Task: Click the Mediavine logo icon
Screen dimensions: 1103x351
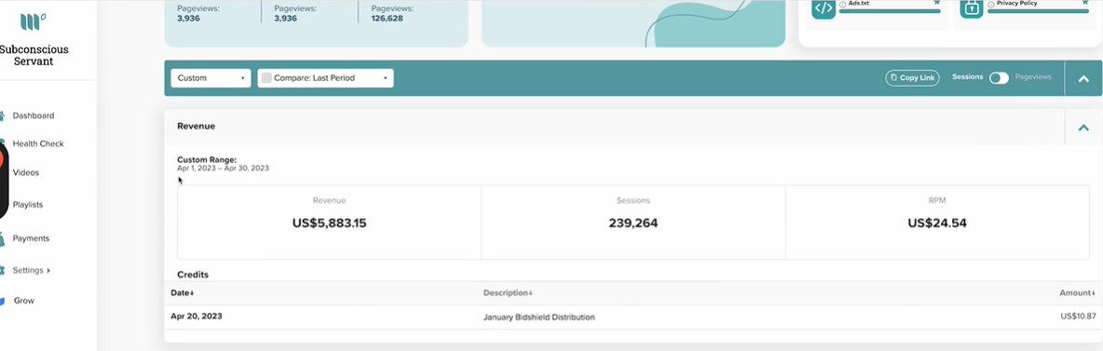Action: click(33, 21)
